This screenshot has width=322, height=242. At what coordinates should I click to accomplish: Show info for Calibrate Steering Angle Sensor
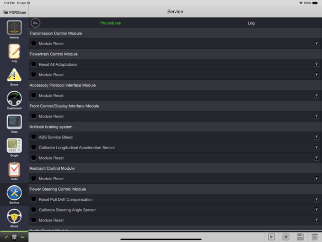(316, 210)
